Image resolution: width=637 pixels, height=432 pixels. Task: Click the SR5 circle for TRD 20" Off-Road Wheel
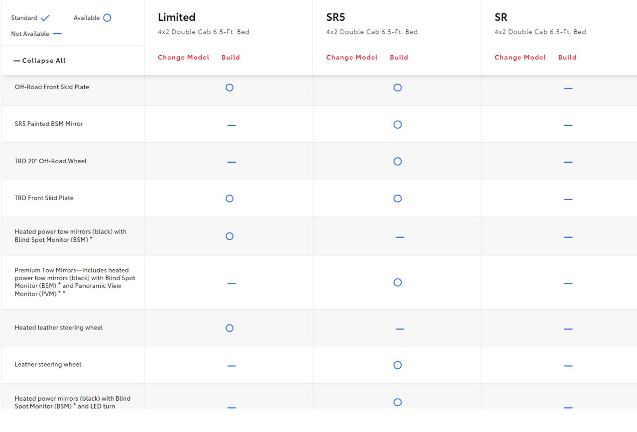[397, 161]
